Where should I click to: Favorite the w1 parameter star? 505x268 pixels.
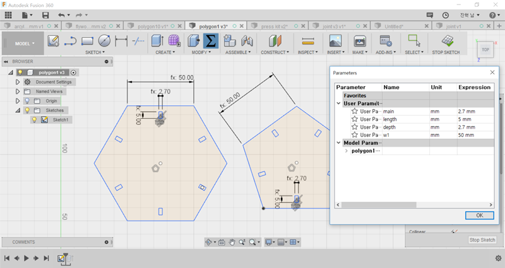pyautogui.click(x=355, y=135)
